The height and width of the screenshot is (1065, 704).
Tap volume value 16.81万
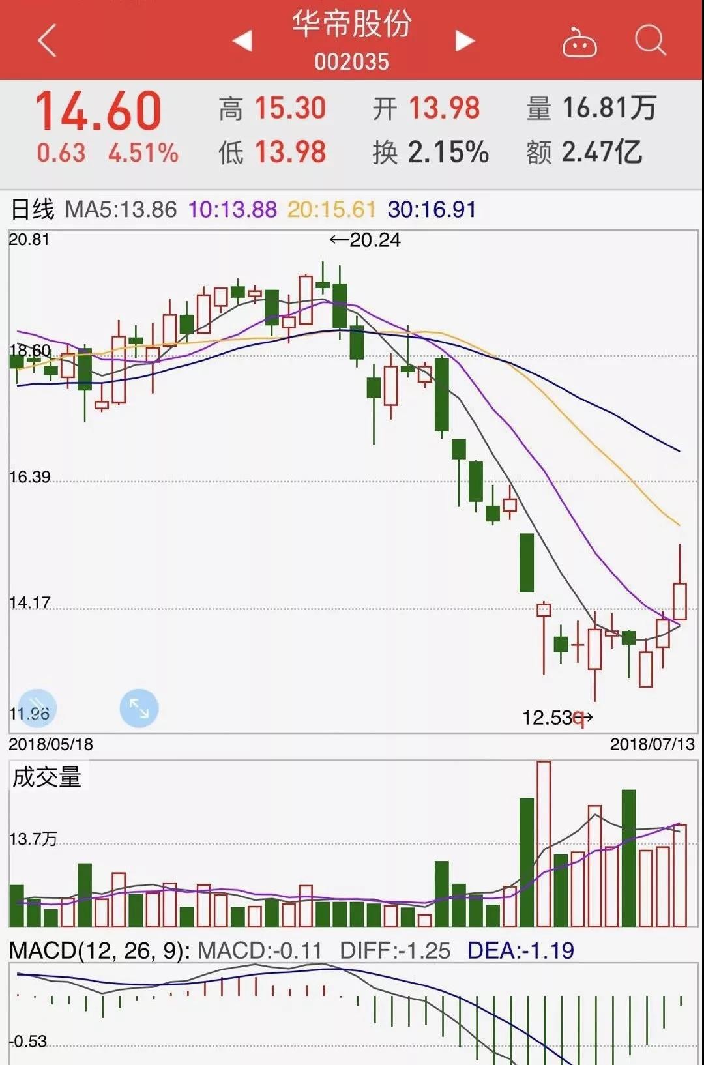click(609, 108)
